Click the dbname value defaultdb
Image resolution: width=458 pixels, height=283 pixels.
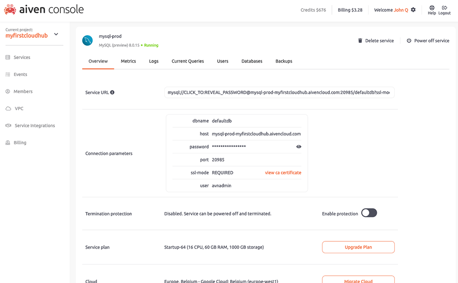[222, 121]
